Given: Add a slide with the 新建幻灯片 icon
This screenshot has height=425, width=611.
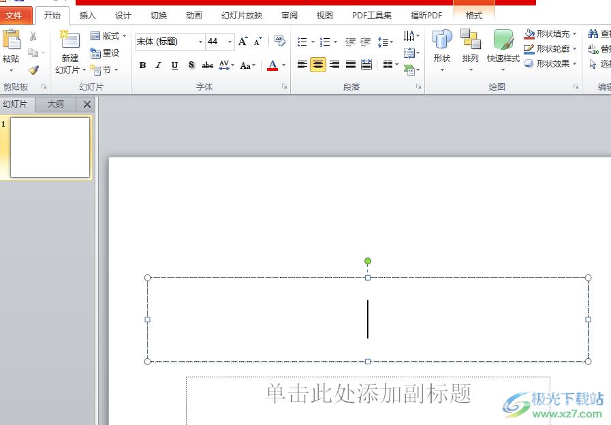Looking at the screenshot, I should pyautogui.click(x=70, y=40).
